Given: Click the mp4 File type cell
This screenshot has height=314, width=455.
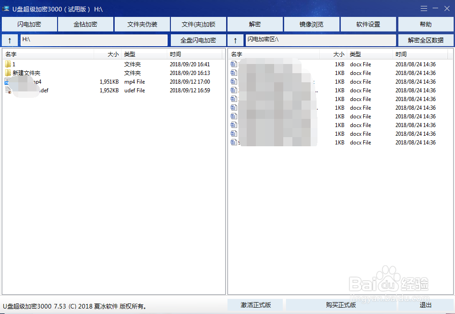Looking at the screenshot, I should (x=134, y=82).
